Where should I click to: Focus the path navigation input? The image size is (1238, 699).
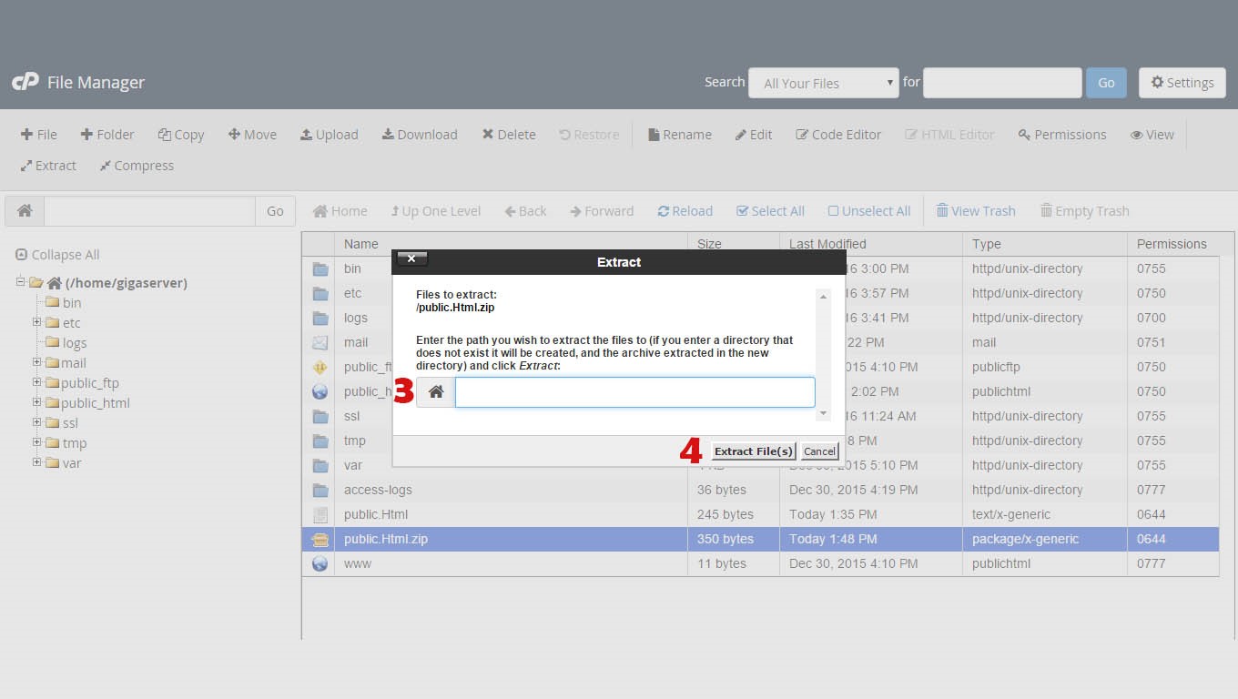click(x=149, y=211)
